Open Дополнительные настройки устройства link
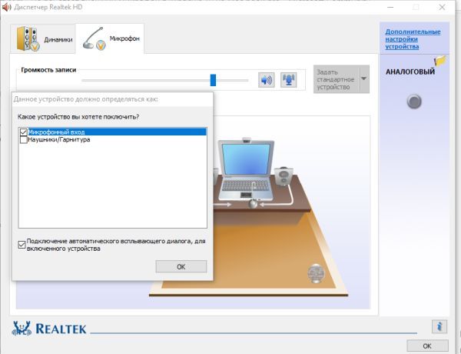The width and height of the screenshot is (461, 354). [413, 39]
